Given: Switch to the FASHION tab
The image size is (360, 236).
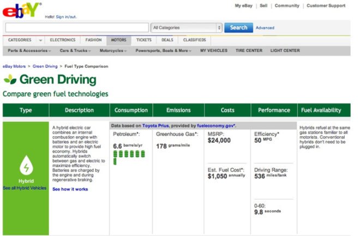Looking at the screenshot, I should tap(93, 40).
